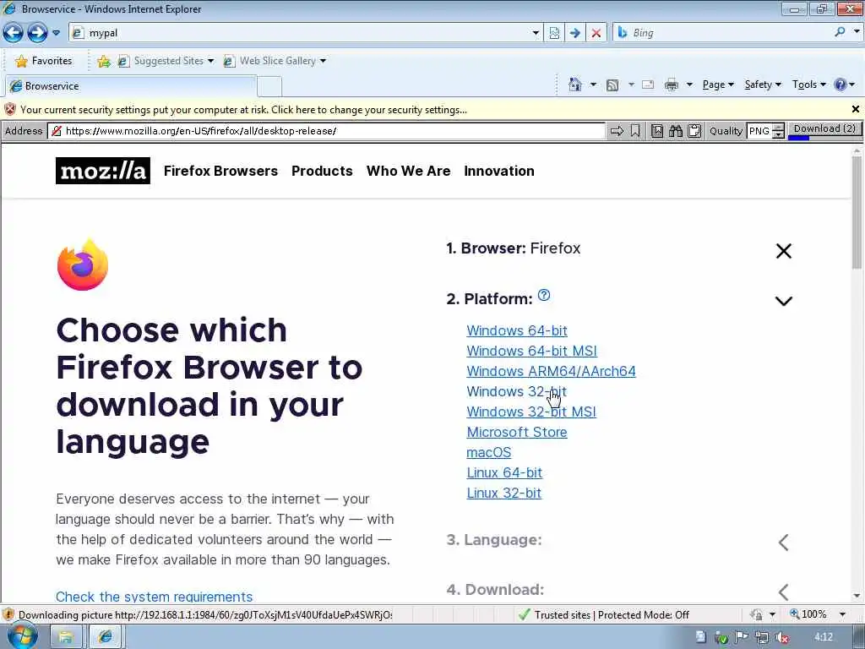Open the Products navigation menu
Image resolution: width=865 pixels, height=649 pixels.
(322, 171)
